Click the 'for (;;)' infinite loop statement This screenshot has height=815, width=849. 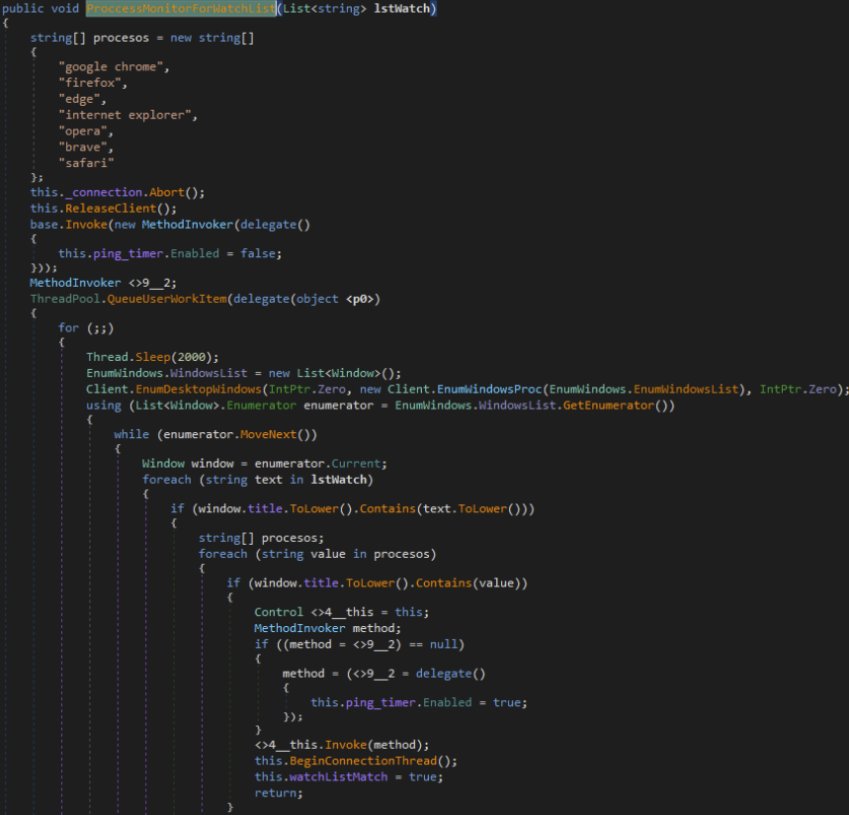(86, 328)
